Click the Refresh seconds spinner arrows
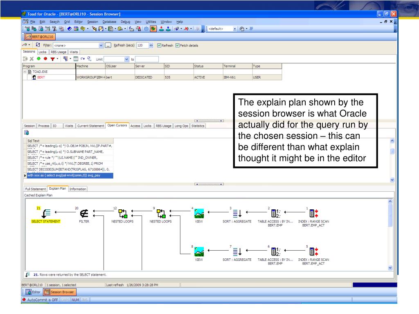Viewport: 419px width, 314px height. coord(151,45)
